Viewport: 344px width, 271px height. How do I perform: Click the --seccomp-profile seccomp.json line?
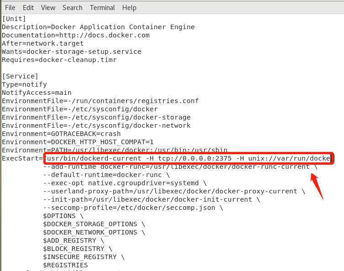point(133,208)
